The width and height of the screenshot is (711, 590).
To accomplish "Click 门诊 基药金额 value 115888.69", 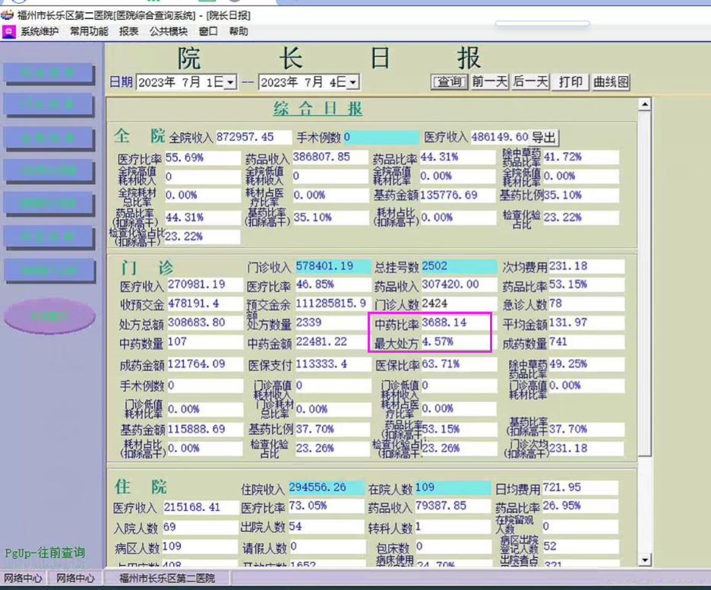I will (x=205, y=430).
